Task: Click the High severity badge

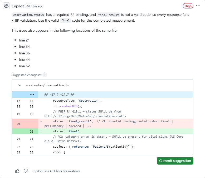Action: [188, 6]
